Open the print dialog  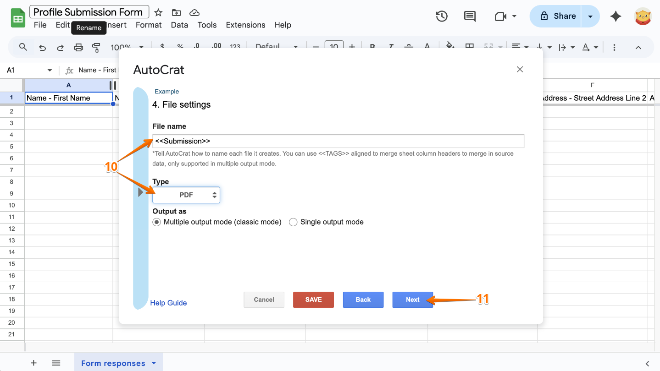click(78, 47)
